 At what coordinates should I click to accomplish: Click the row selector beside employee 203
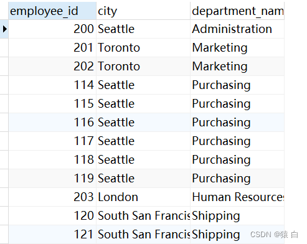click(4, 197)
